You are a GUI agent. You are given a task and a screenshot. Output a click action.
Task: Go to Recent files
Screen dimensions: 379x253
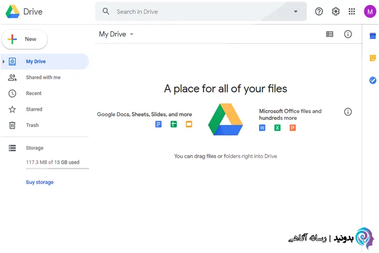point(45,93)
